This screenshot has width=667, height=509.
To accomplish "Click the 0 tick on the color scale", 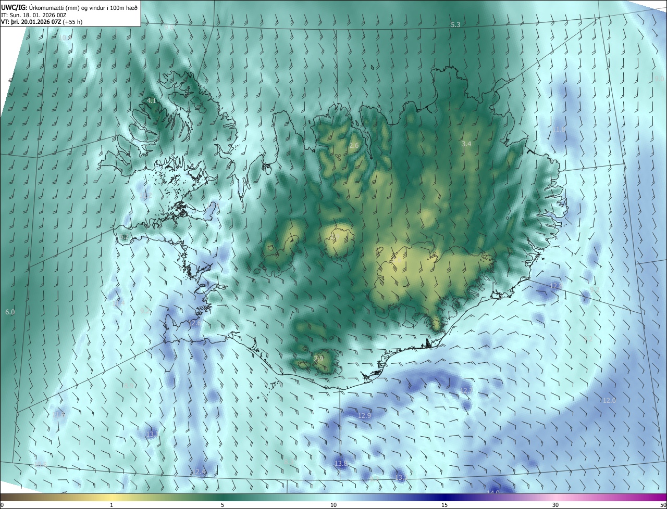I will click(2, 505).
